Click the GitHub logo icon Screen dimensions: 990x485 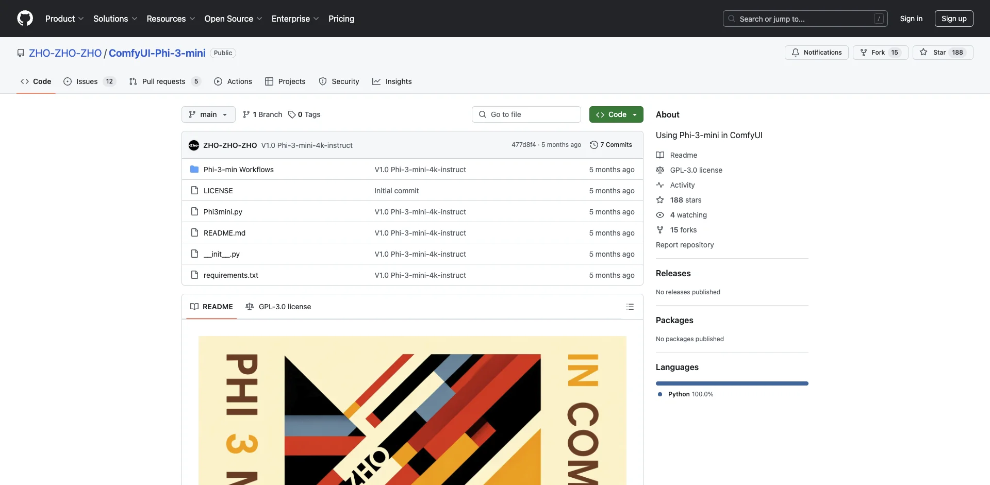point(25,19)
